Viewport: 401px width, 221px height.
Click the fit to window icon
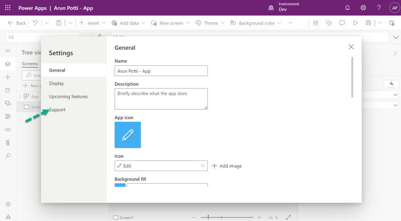pyautogui.click(x=288, y=218)
